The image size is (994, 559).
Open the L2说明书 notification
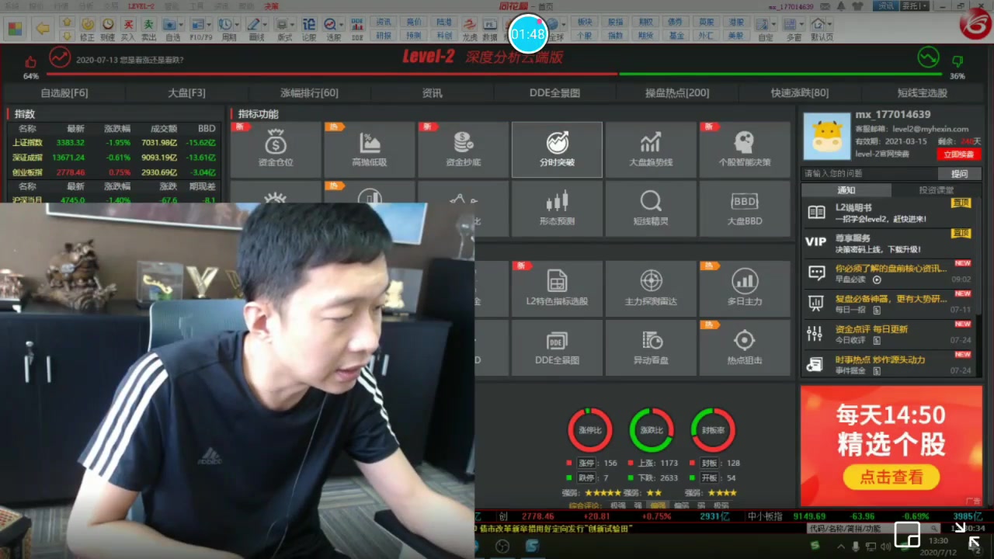[889, 213]
